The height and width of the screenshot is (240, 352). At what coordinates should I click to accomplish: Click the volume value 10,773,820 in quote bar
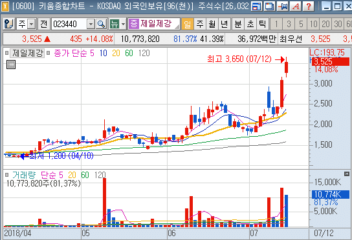click(x=140, y=39)
